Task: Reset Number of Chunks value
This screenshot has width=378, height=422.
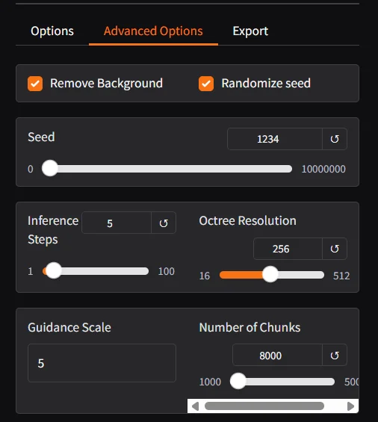Action: [335, 356]
